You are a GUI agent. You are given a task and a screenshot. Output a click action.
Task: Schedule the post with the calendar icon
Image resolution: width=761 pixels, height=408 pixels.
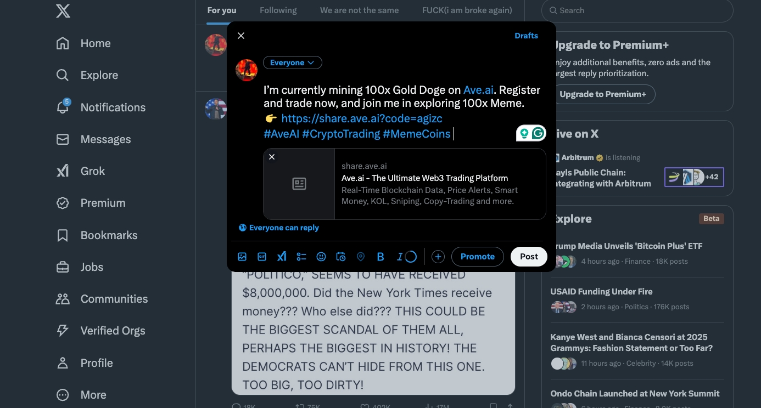click(341, 257)
